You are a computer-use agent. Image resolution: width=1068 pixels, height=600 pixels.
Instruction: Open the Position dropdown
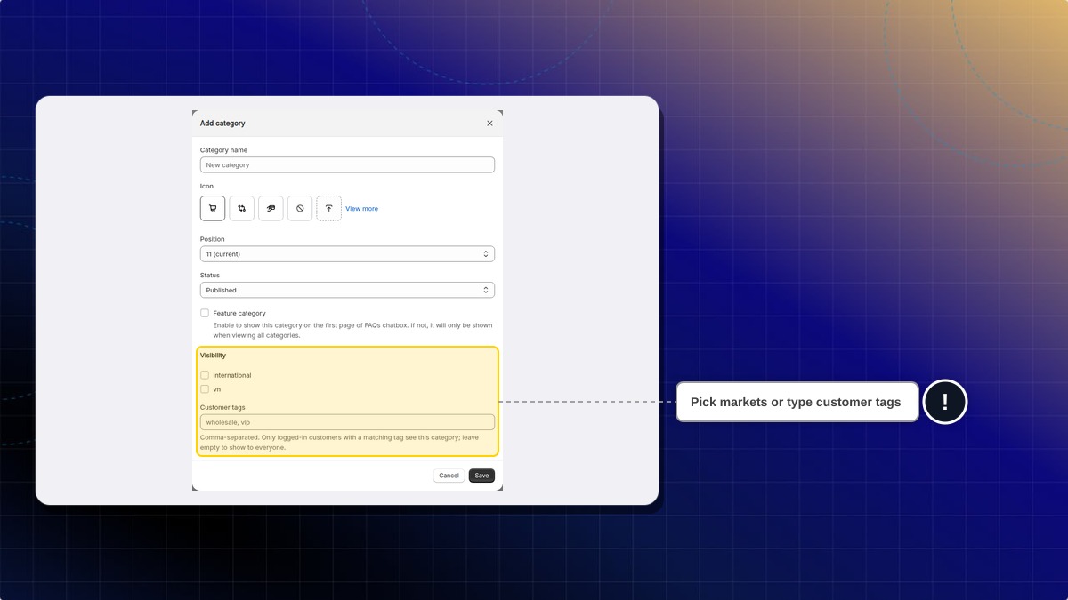pyautogui.click(x=347, y=254)
